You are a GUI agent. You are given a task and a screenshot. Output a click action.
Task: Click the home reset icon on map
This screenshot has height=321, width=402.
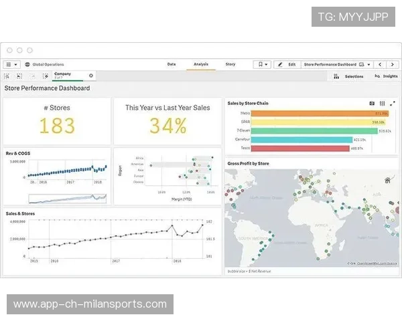387,180
